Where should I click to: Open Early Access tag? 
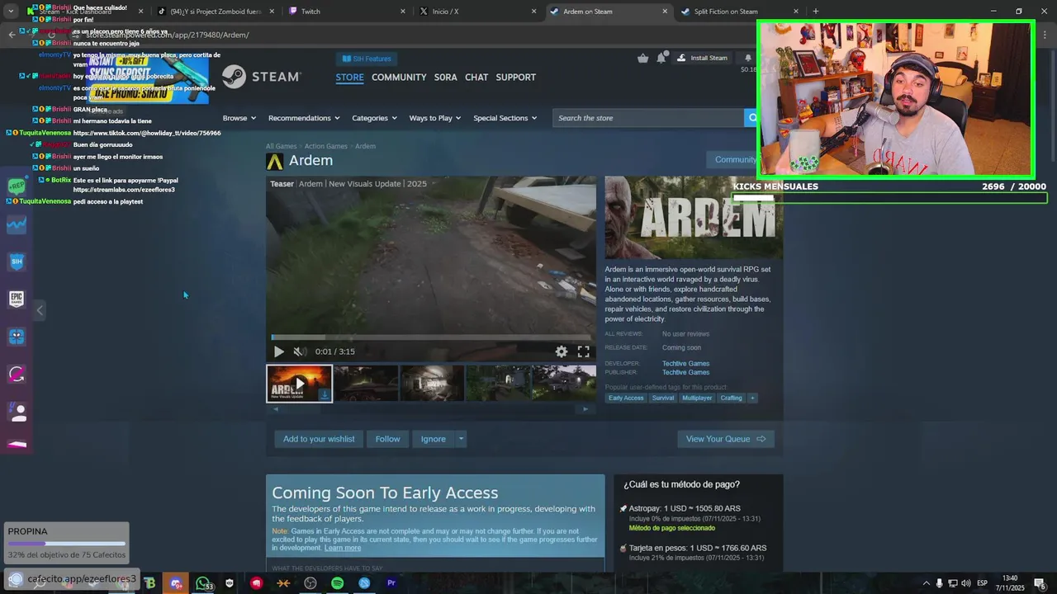point(626,398)
